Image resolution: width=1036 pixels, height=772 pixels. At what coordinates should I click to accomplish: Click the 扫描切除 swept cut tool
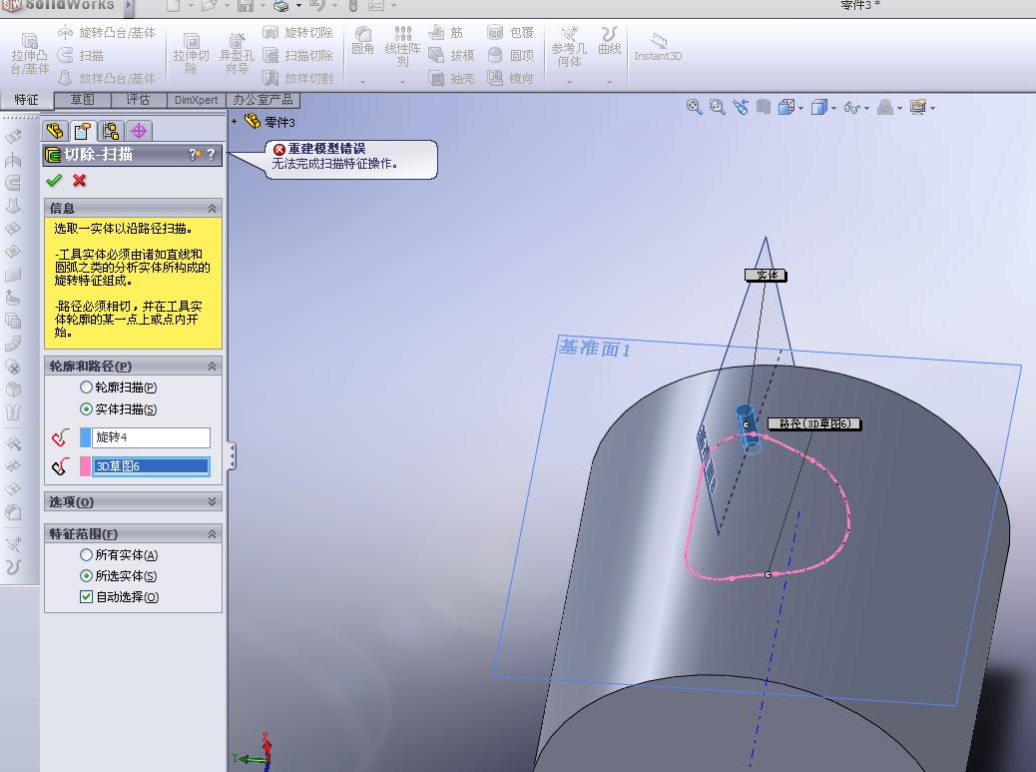pyautogui.click(x=298, y=56)
